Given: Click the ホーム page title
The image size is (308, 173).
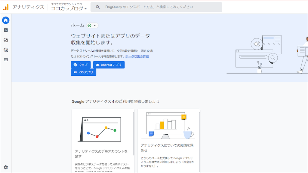Looking at the screenshot, I should (77, 25).
